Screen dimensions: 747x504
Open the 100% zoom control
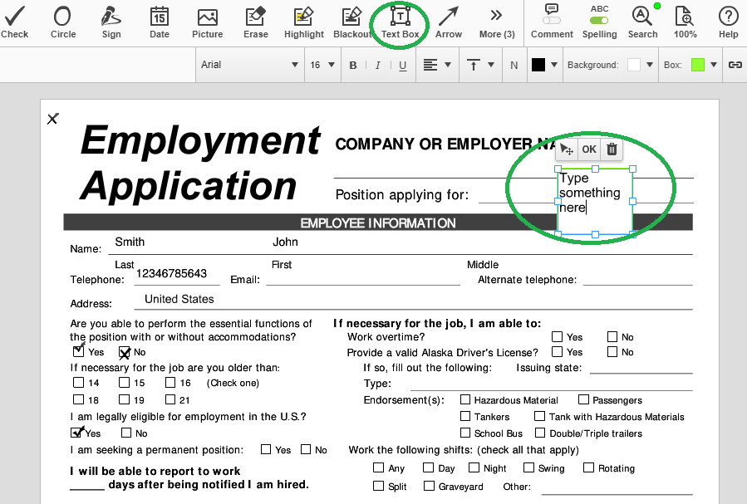click(685, 22)
